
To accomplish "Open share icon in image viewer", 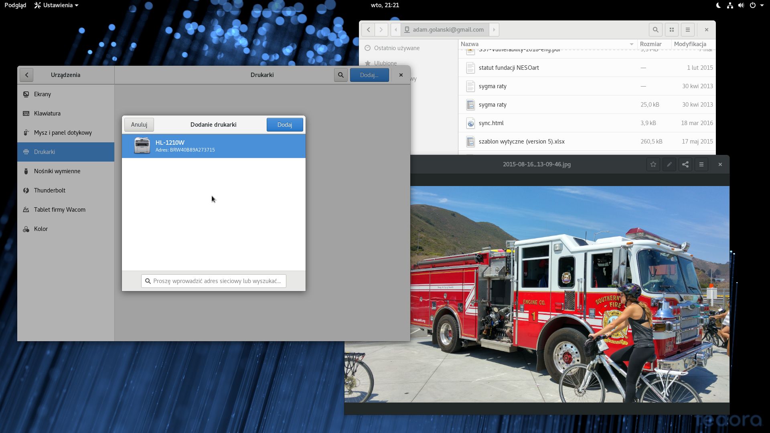I will click(685, 164).
